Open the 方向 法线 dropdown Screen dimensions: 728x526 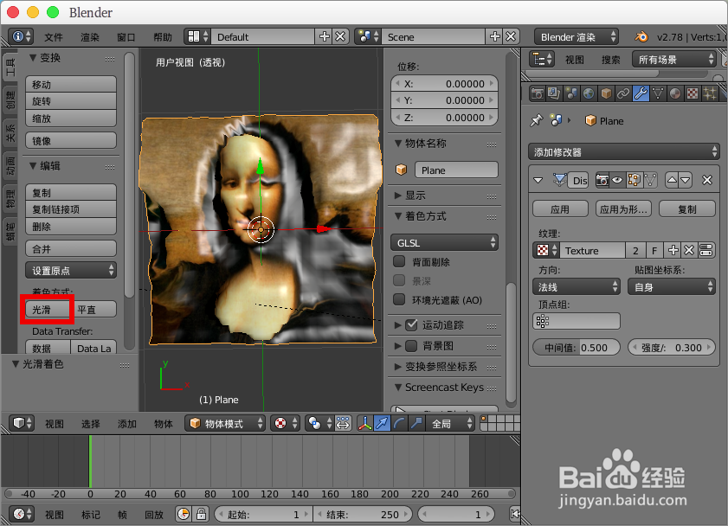(577, 286)
